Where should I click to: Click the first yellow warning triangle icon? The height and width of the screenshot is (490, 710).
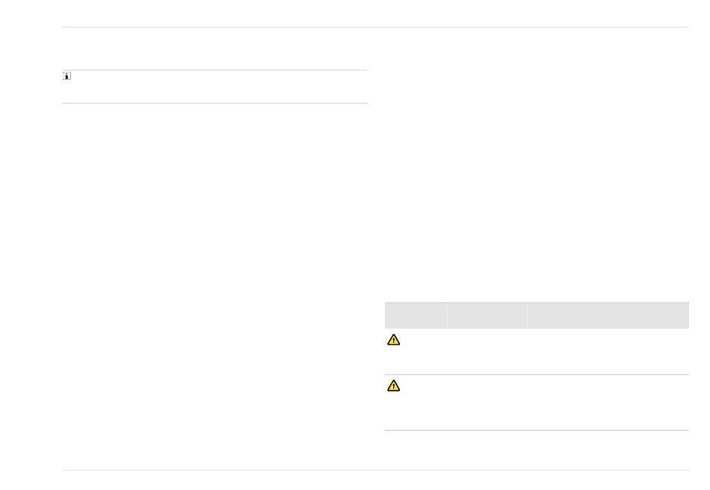pos(393,340)
